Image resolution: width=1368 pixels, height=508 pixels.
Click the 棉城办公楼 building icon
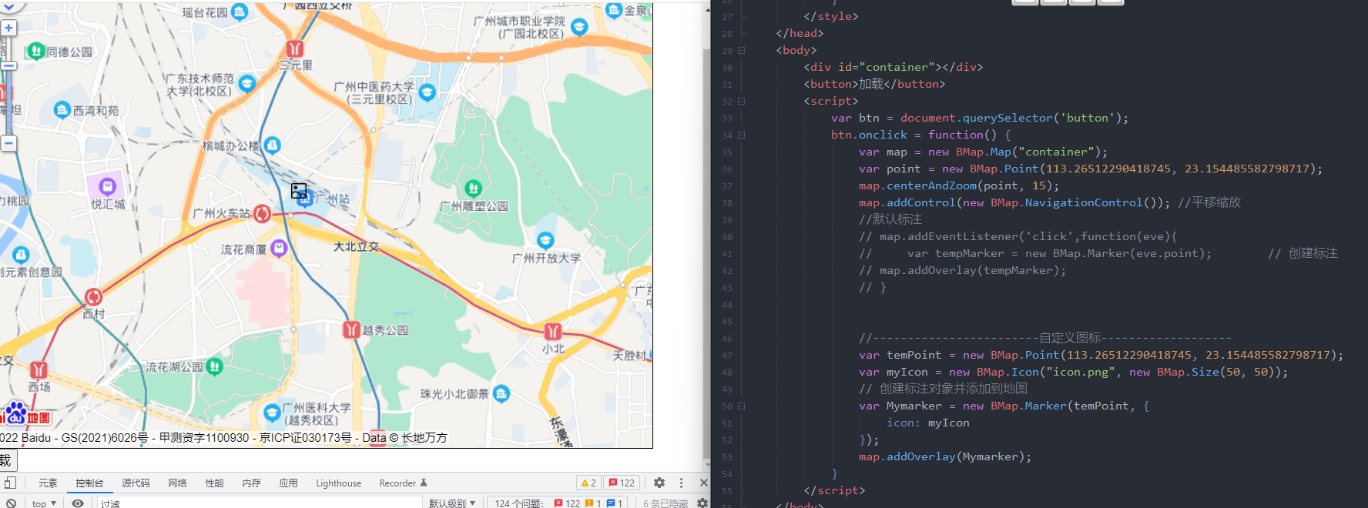(x=272, y=144)
